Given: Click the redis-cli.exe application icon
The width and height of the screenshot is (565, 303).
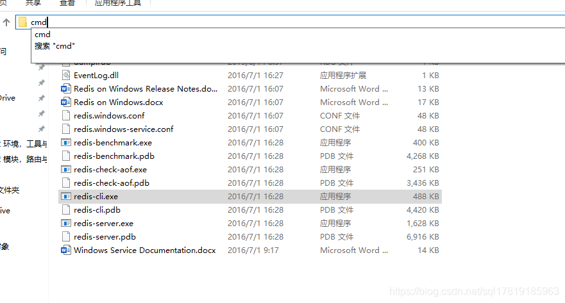Looking at the screenshot, I should click(x=66, y=197).
